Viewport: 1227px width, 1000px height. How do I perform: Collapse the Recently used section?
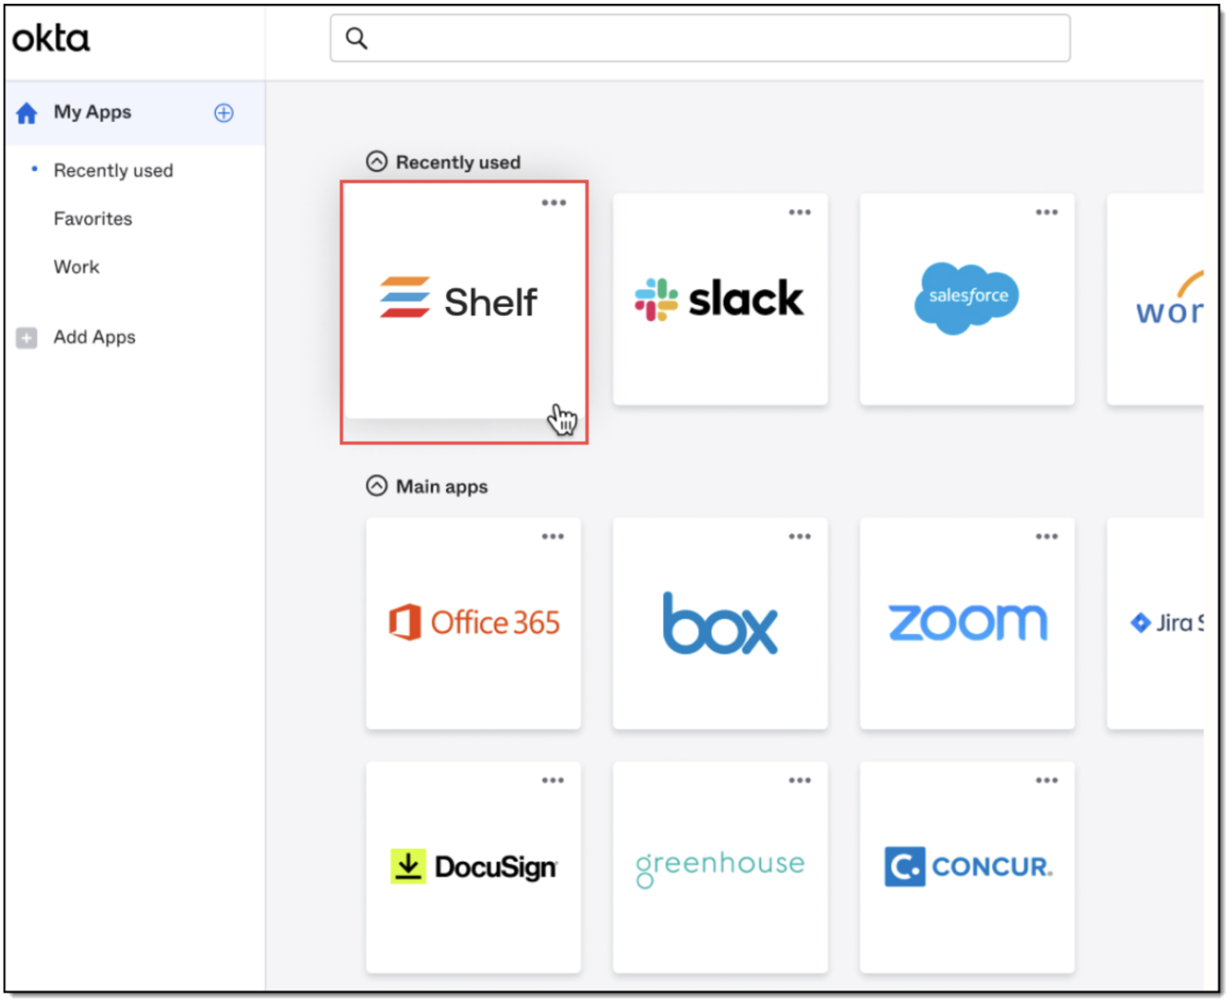click(377, 162)
